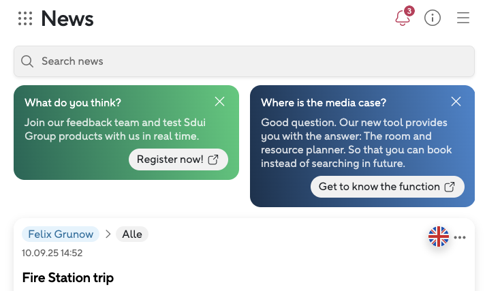Click Get to know the function

[379, 187]
